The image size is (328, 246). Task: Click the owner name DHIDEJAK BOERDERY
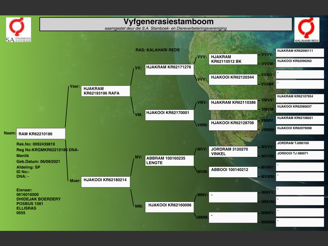(38, 199)
